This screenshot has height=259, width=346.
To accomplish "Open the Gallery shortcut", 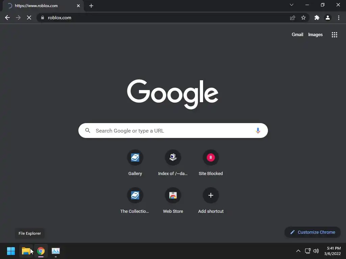I will (x=135, y=163).
